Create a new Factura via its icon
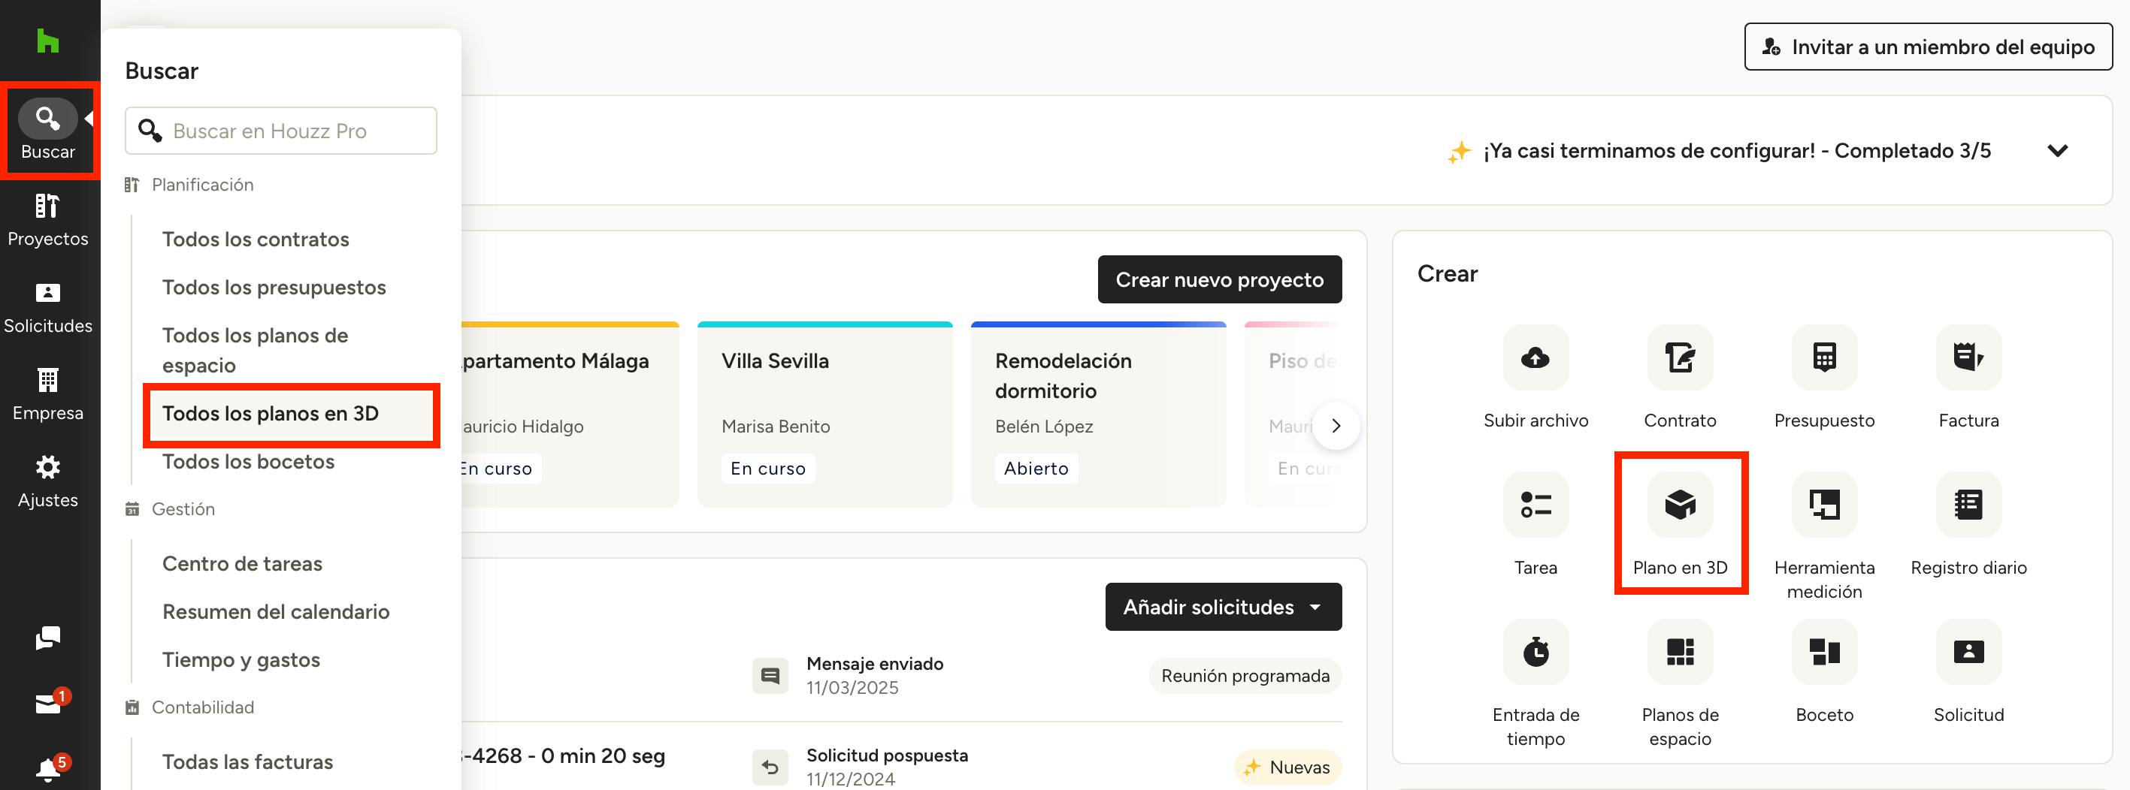The height and width of the screenshot is (790, 2130). coord(1968,357)
